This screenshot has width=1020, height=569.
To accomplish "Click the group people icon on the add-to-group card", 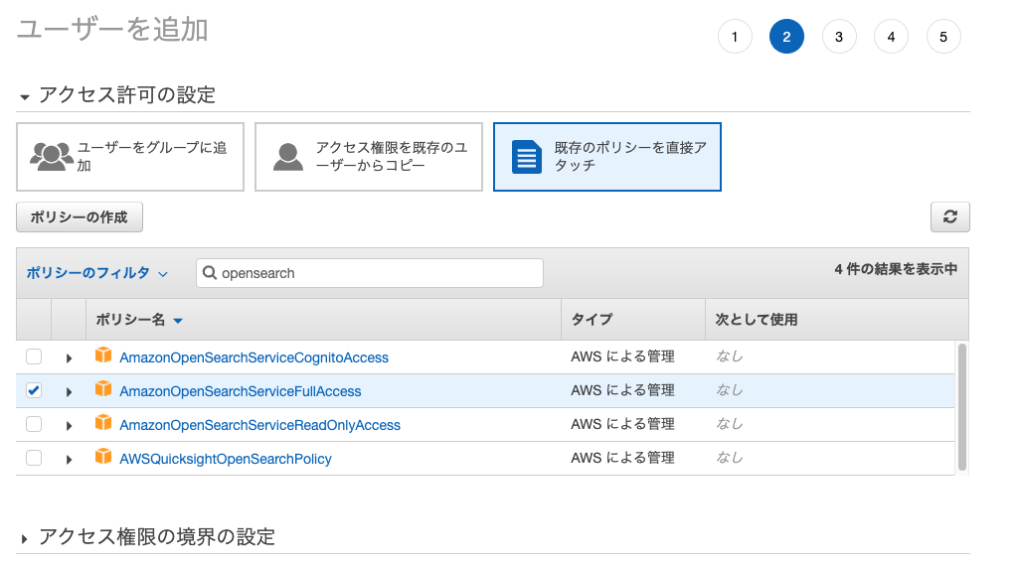I will [x=52, y=157].
